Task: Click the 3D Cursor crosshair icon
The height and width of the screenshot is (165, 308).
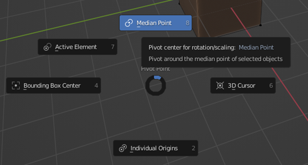Action: pos(220,86)
